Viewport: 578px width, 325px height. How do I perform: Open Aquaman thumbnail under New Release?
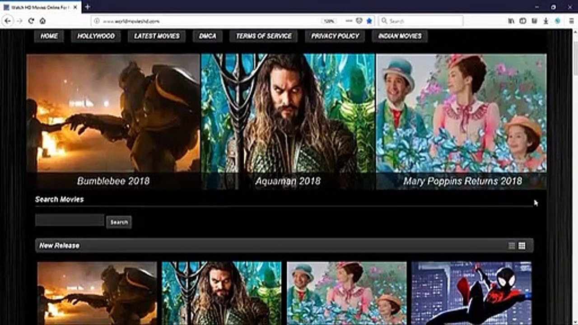(x=222, y=293)
